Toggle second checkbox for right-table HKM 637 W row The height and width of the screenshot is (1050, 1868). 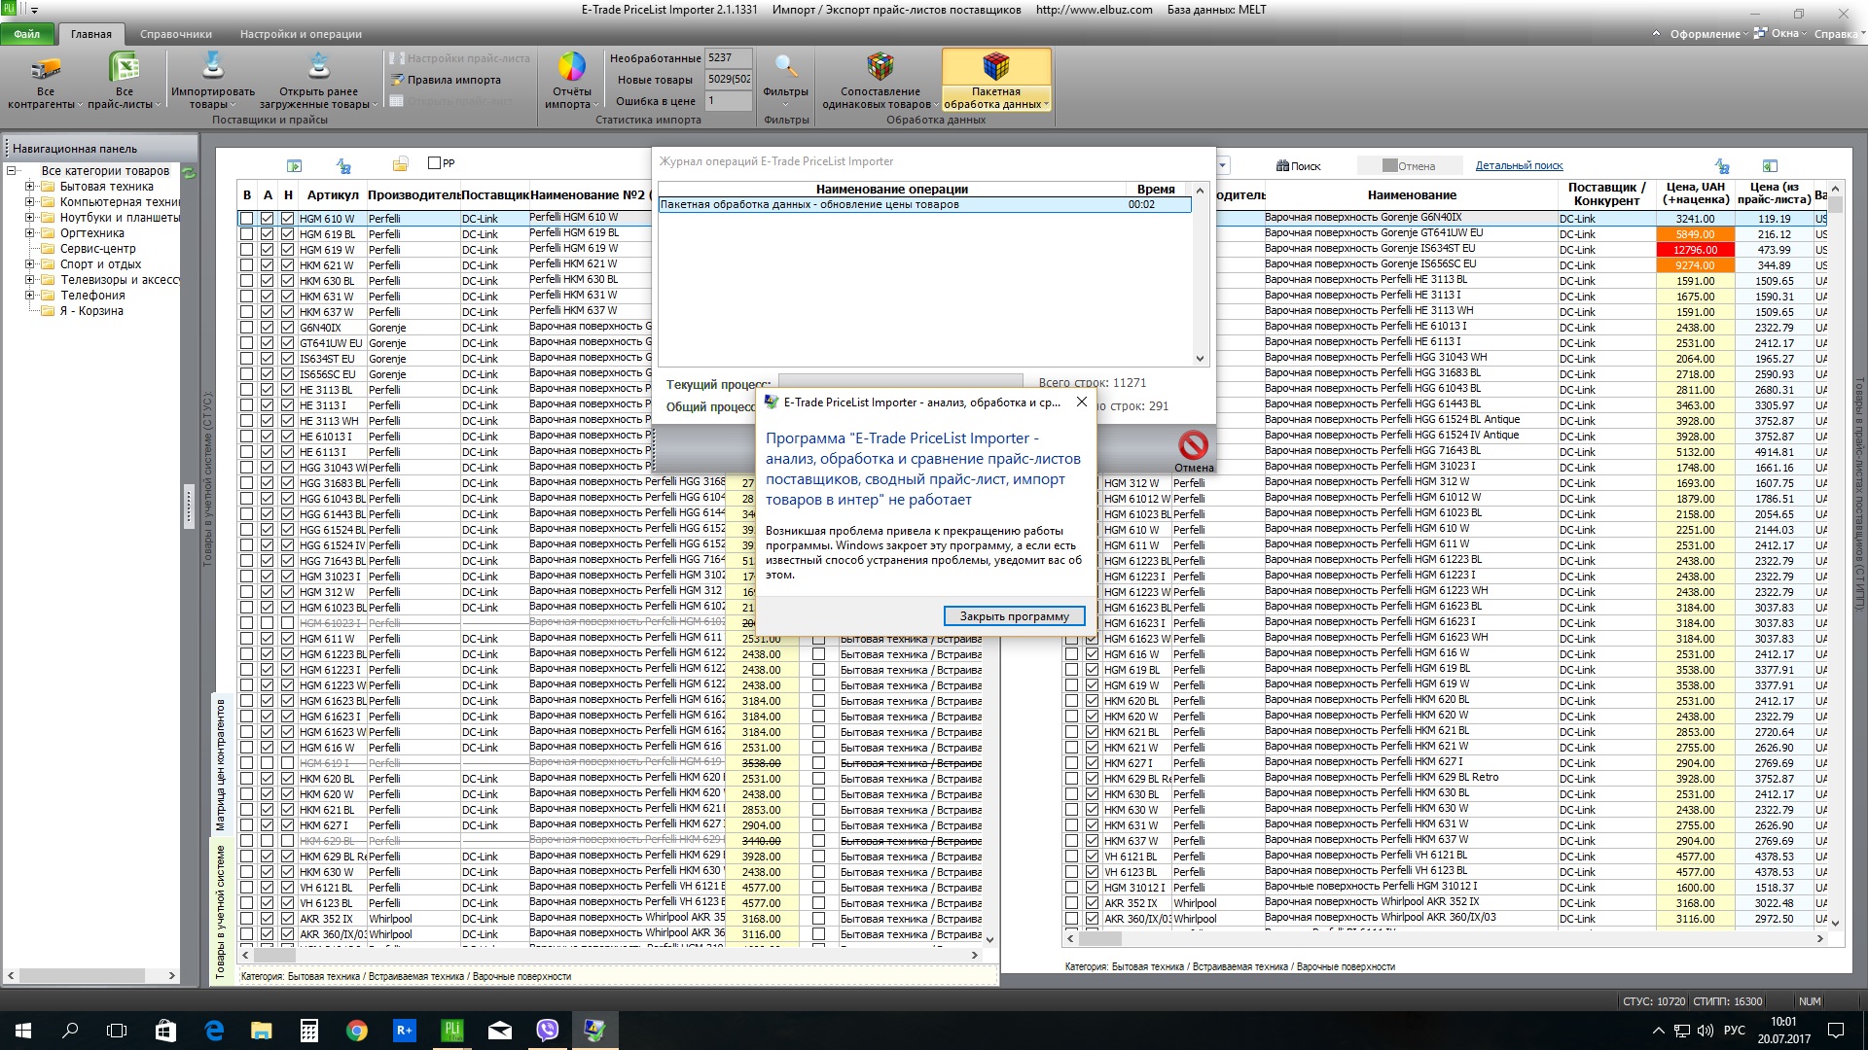(1092, 841)
